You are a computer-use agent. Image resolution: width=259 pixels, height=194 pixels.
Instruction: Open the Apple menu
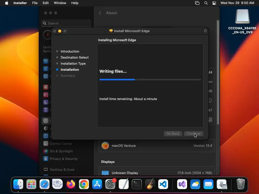click(x=7, y=3)
